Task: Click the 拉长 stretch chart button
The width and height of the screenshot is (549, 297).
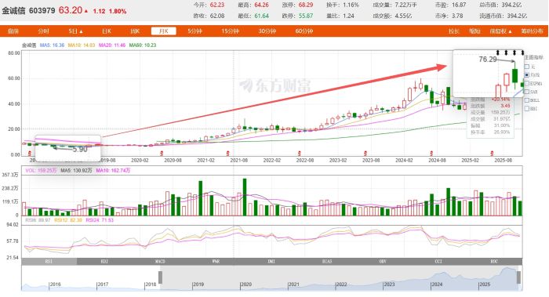Action: 454,31
